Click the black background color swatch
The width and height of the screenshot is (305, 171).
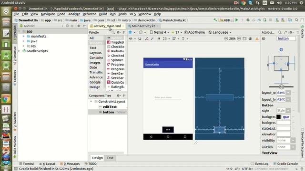pyautogui.click(x=278, y=117)
